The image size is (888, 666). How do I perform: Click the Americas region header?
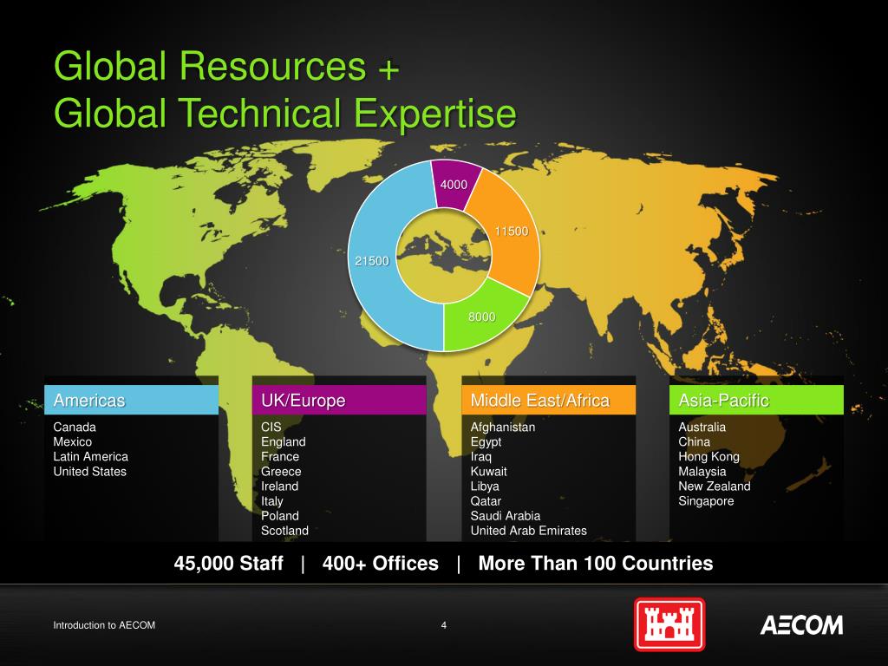pos(132,400)
